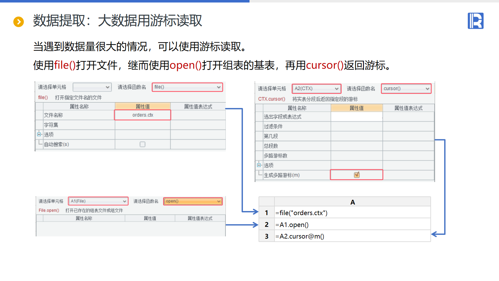The image size is (499, 281).
Task: Select the 属性值 header in cursor() panel
Action: pyautogui.click(x=357, y=108)
